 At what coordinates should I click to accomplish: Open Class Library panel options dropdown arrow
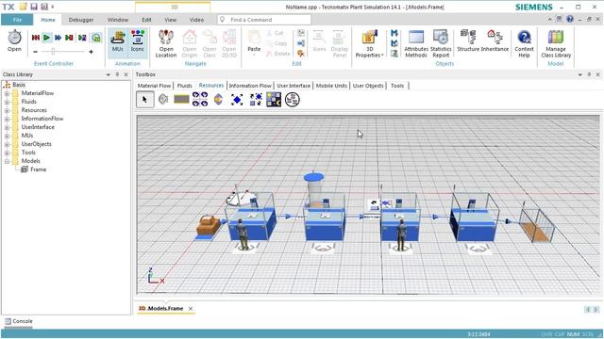(x=109, y=74)
